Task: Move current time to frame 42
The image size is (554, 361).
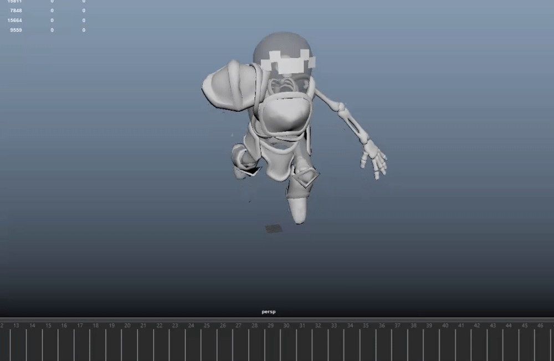Action: pyautogui.click(x=477, y=326)
